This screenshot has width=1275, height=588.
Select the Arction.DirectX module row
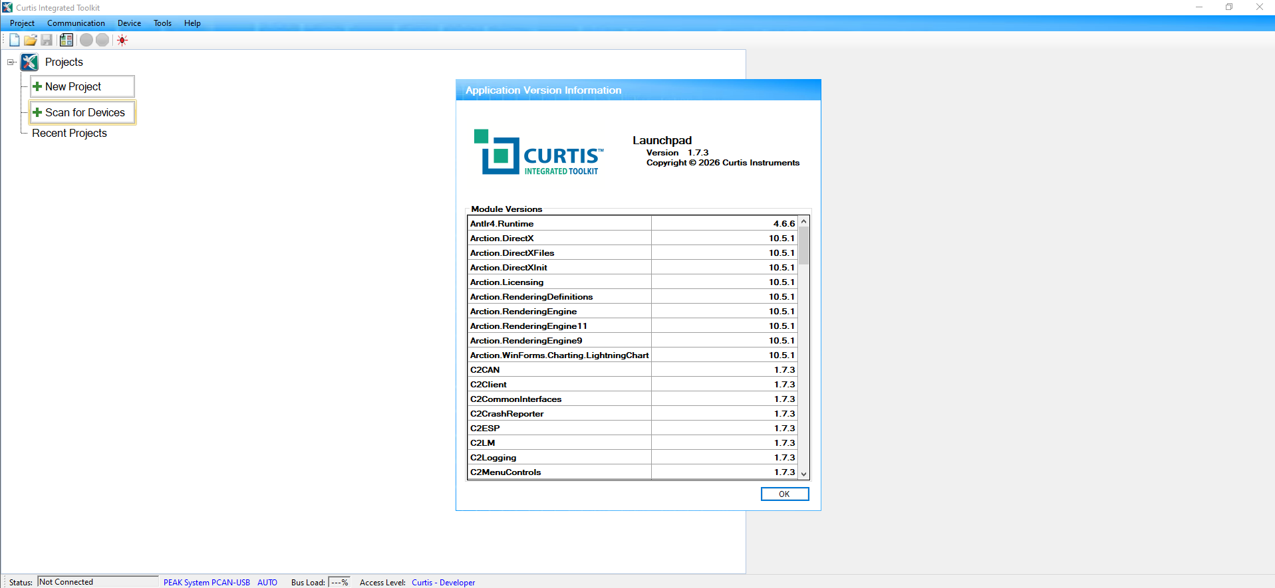coord(633,239)
